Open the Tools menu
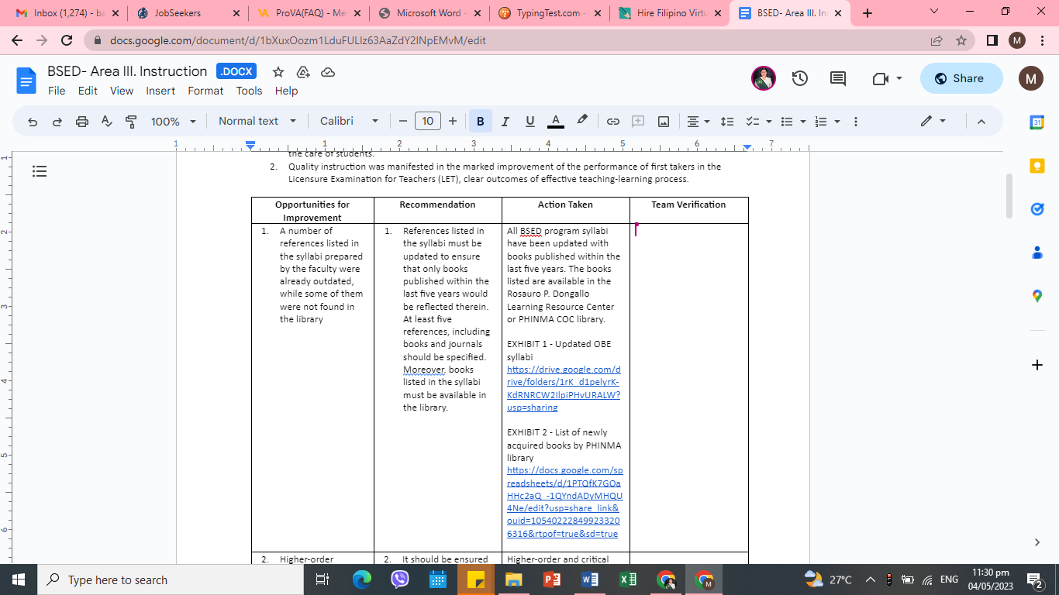The width and height of the screenshot is (1059, 595). (249, 91)
